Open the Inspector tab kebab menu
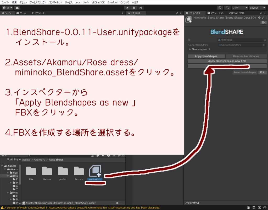Viewport: 268px width, 210px height. click(265, 13)
